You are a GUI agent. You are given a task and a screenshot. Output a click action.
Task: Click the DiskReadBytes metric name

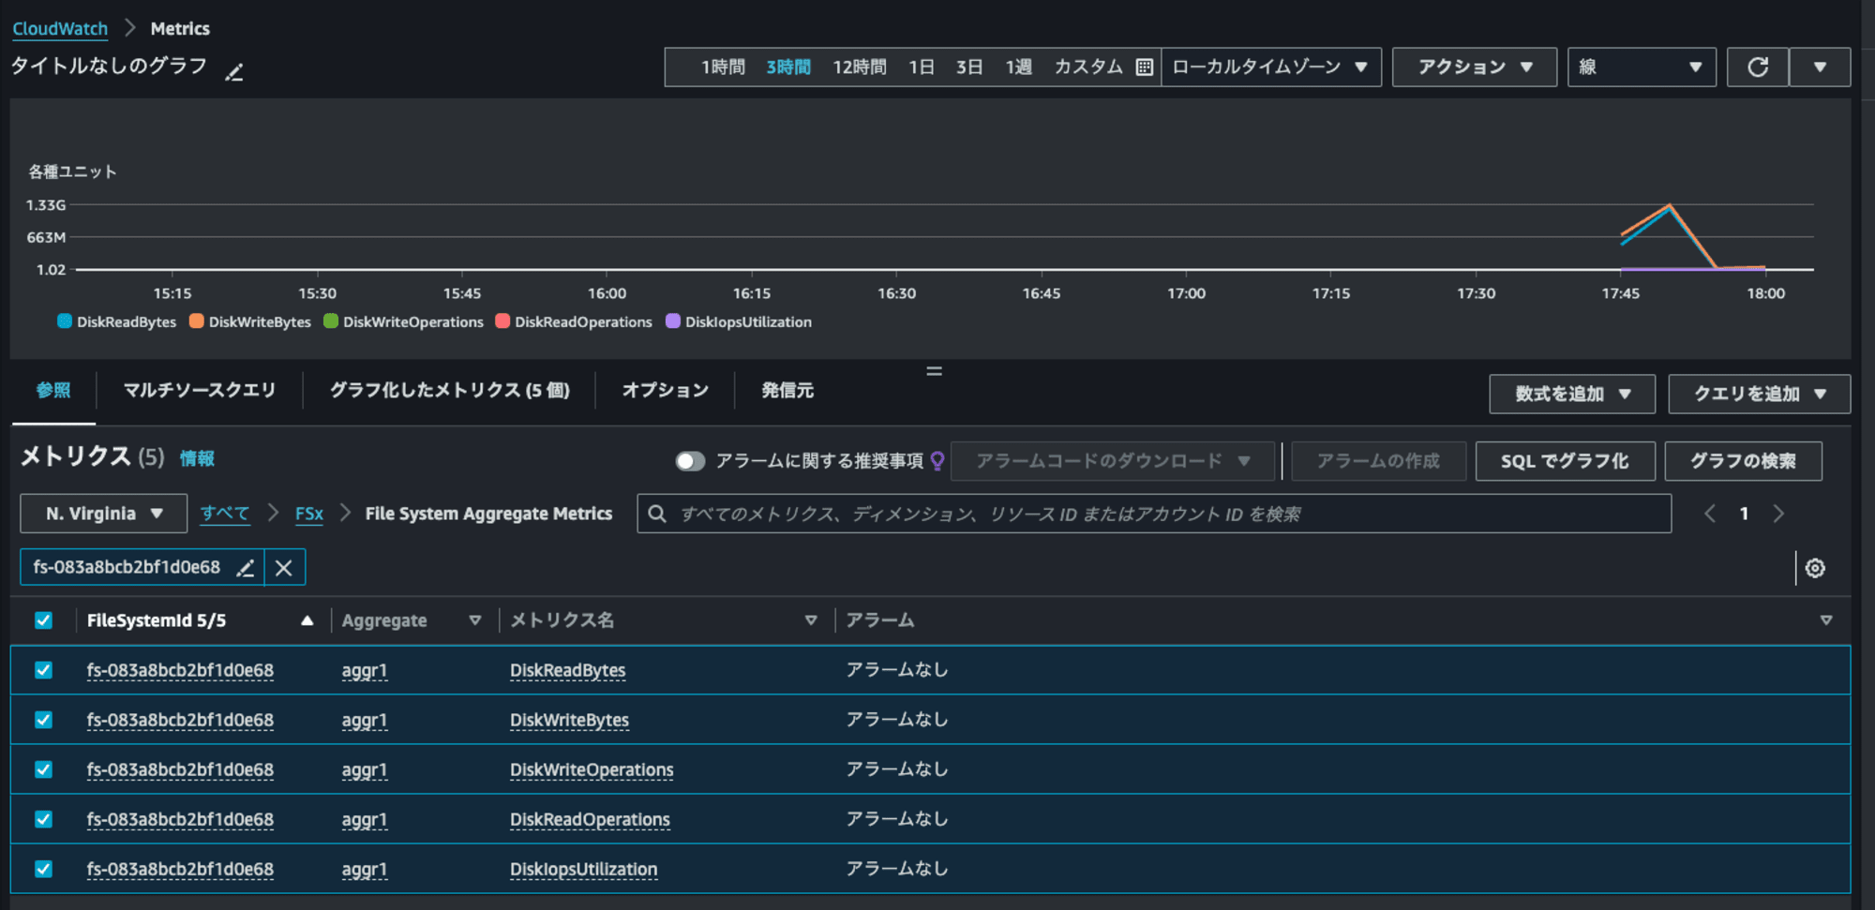[x=567, y=670]
